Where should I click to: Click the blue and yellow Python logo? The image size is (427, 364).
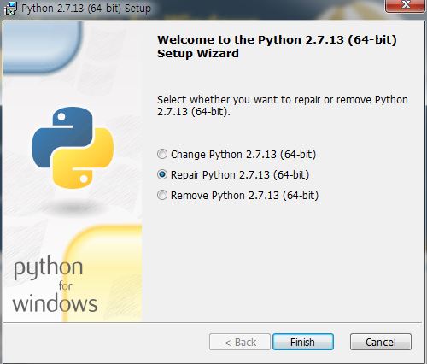coord(73,148)
